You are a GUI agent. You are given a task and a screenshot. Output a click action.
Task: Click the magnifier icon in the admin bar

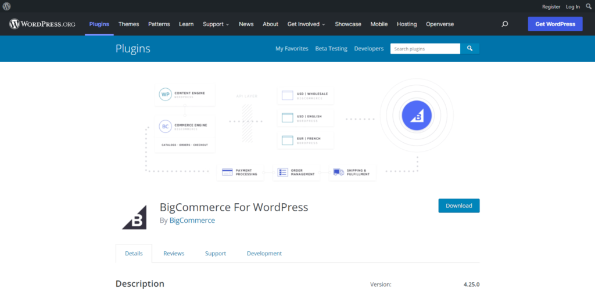589,6
